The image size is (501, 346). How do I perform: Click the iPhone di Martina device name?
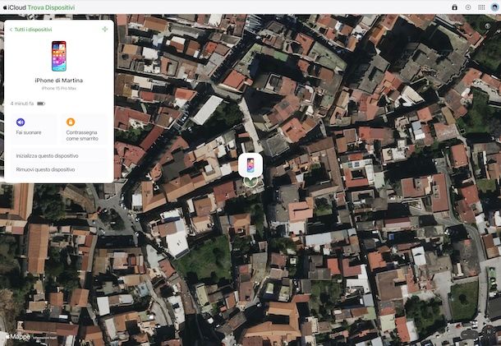59,81
